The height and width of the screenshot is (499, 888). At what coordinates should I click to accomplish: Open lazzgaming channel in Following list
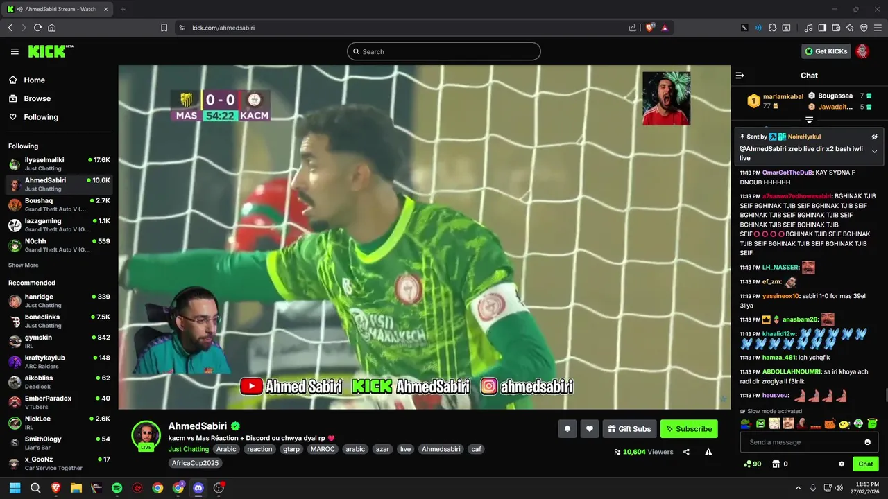point(59,225)
